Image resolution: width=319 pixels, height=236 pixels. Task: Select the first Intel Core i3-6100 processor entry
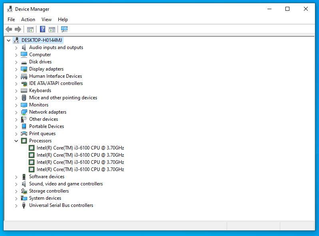[x=80, y=148]
